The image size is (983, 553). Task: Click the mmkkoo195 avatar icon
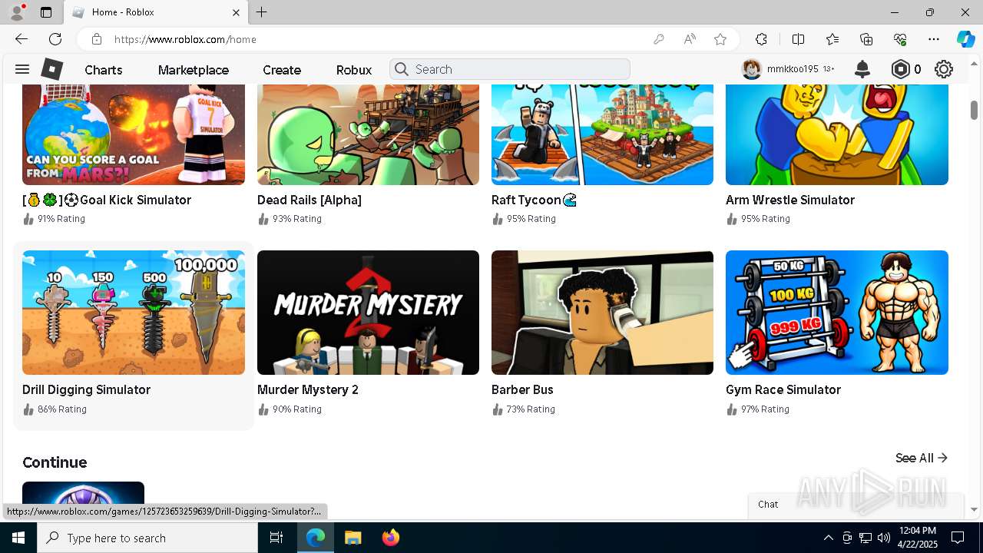click(x=752, y=69)
